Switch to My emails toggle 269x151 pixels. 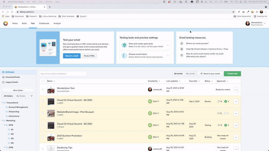(x=190, y=73)
